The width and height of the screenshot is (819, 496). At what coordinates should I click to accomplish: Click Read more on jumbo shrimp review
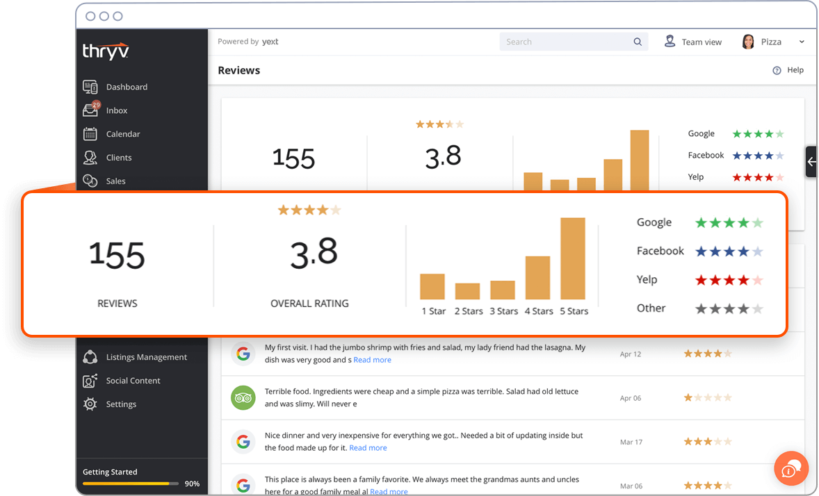[x=373, y=360]
